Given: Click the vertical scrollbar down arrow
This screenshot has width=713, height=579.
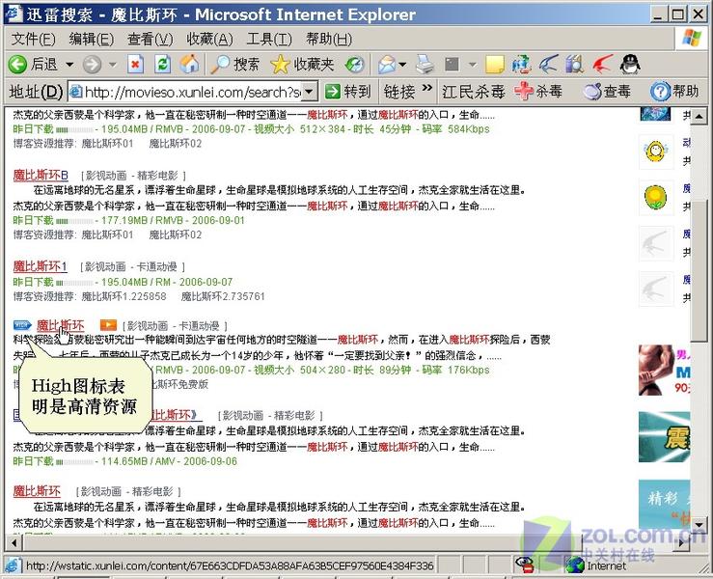Looking at the screenshot, I should click(x=699, y=524).
